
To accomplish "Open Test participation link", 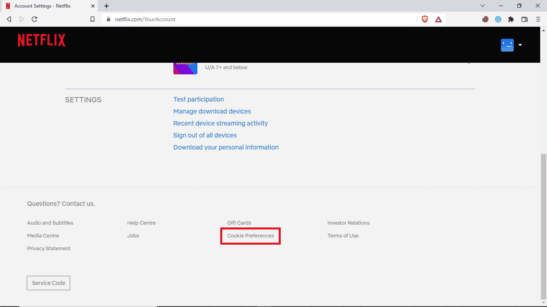I will 199,99.
